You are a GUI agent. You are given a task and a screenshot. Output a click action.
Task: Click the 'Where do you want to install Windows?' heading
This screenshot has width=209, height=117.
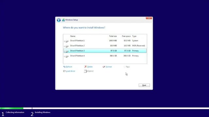tap(84, 28)
